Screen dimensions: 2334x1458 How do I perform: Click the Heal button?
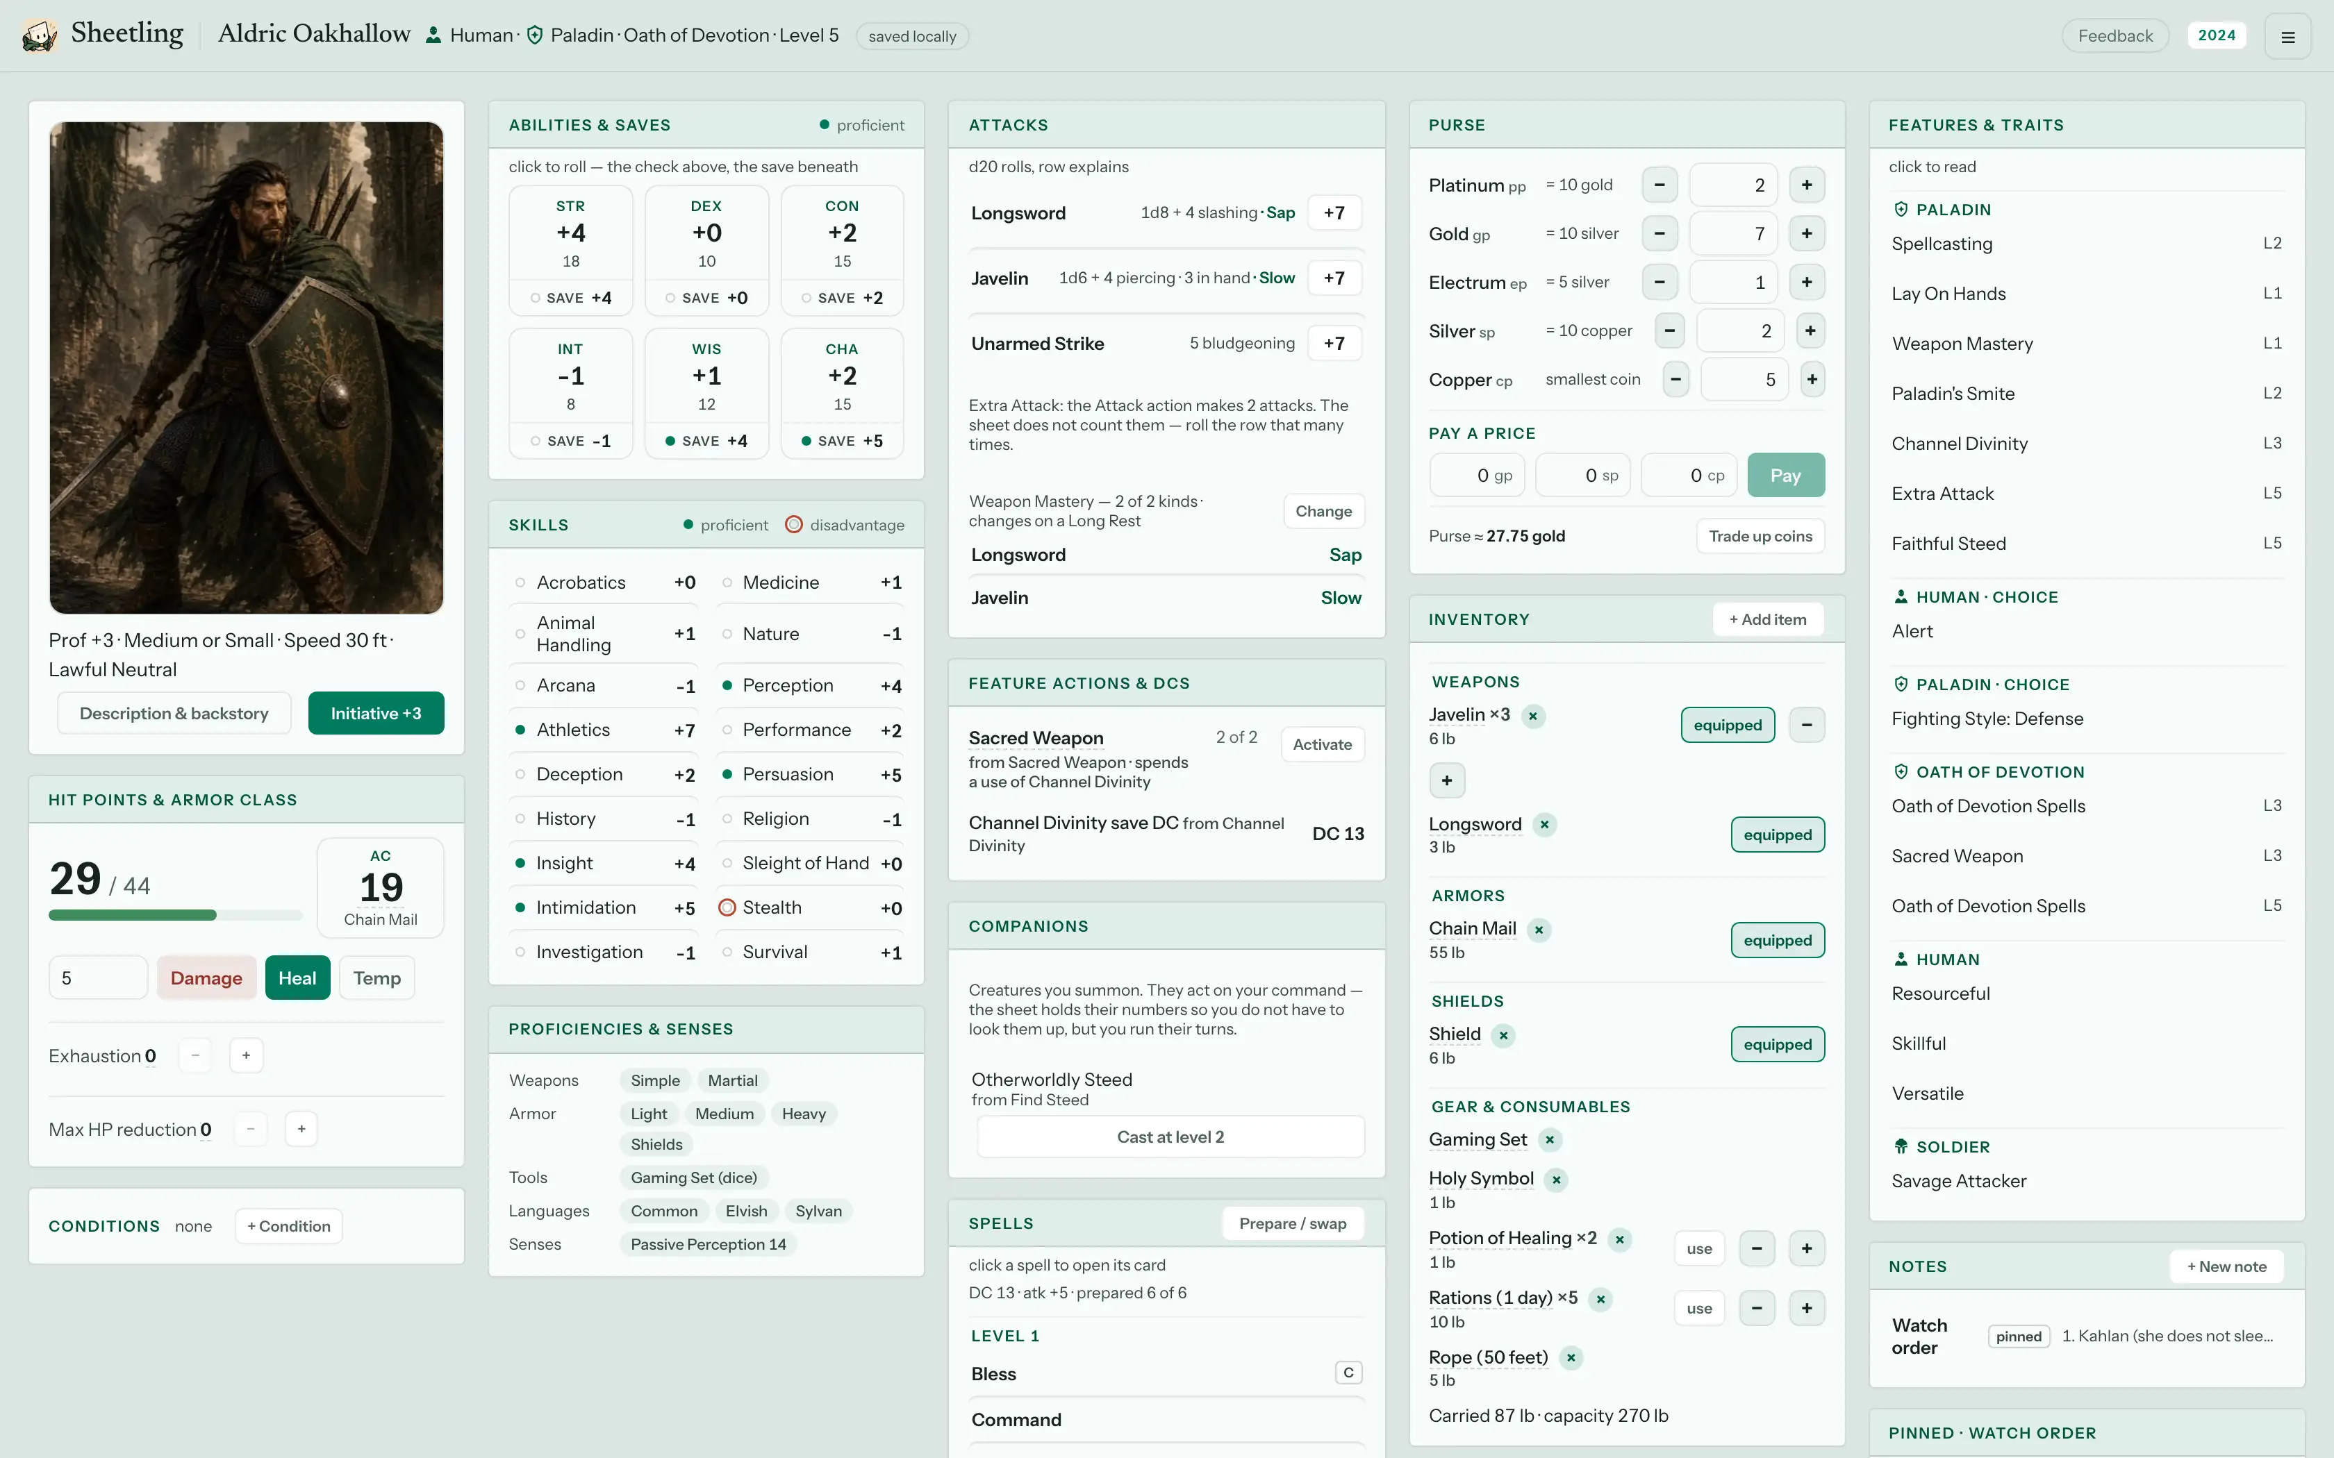(x=297, y=978)
